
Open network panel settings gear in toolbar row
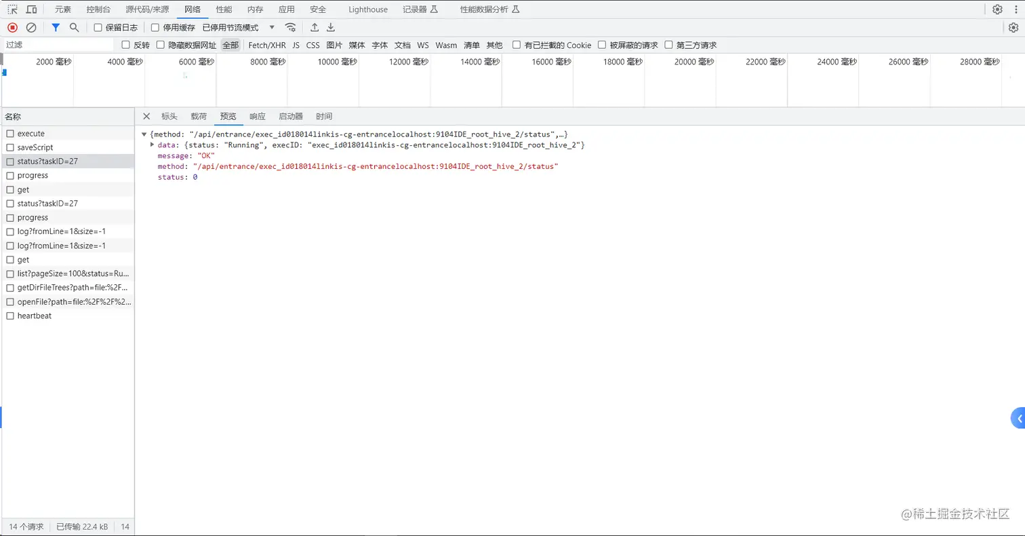(x=1013, y=27)
